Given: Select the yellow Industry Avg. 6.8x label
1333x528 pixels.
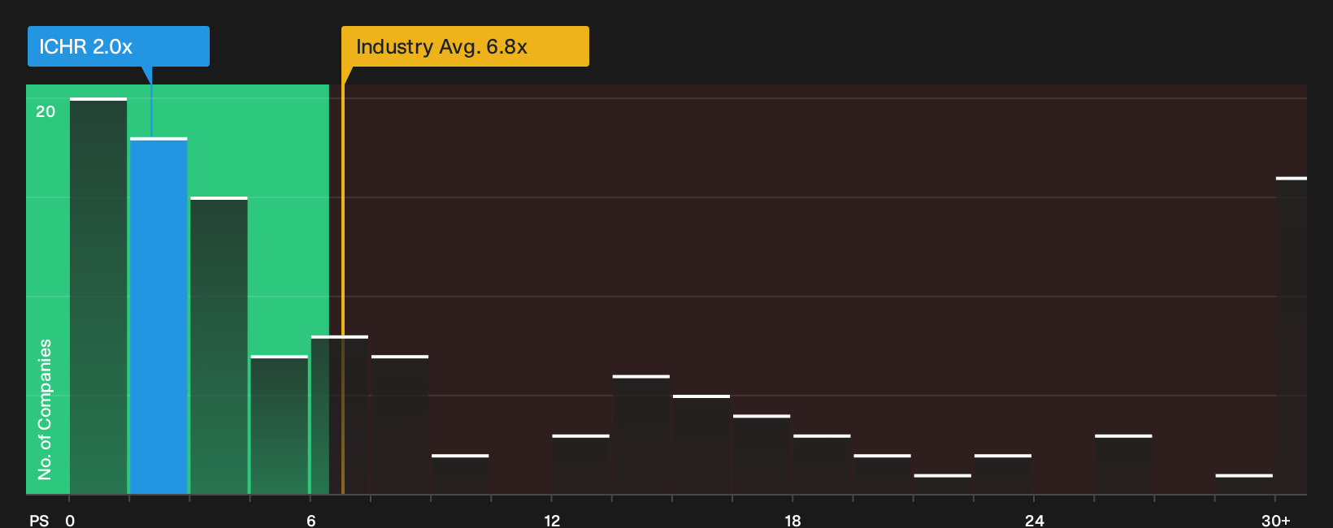Looking at the screenshot, I should tap(465, 46).
